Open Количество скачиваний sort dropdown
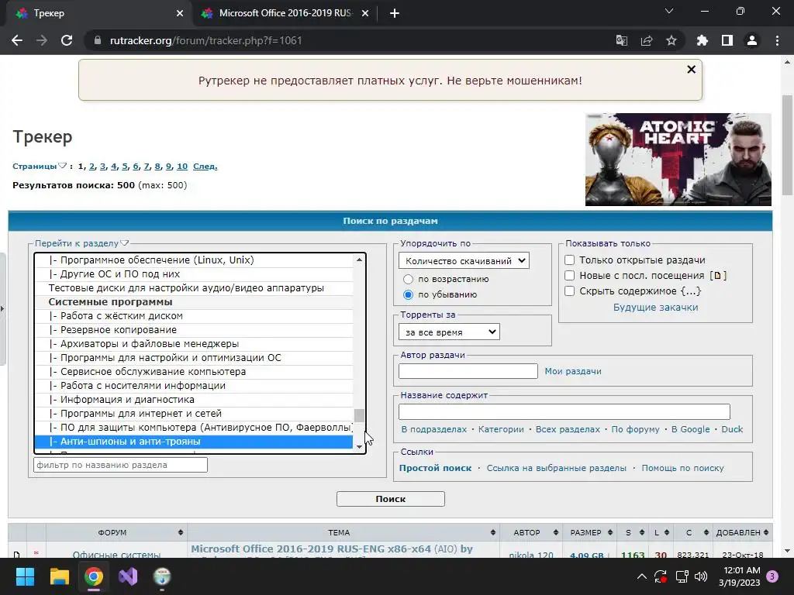The image size is (794, 595). pos(464,260)
